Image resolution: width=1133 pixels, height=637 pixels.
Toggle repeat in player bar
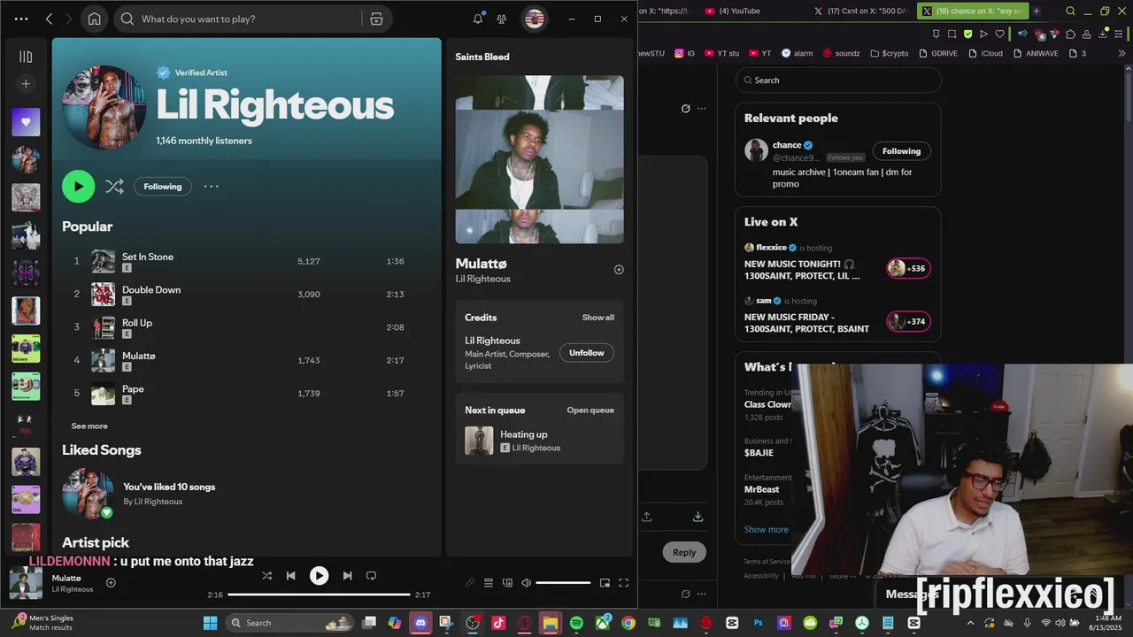tap(371, 575)
